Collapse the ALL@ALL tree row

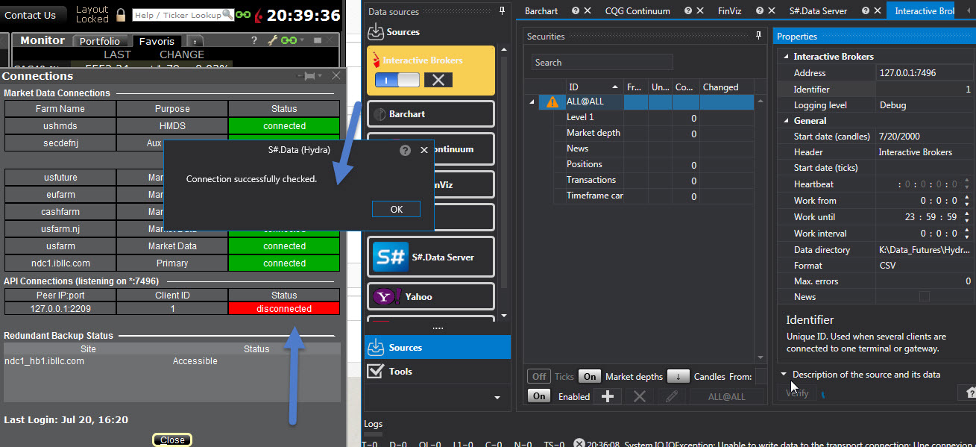tap(532, 102)
